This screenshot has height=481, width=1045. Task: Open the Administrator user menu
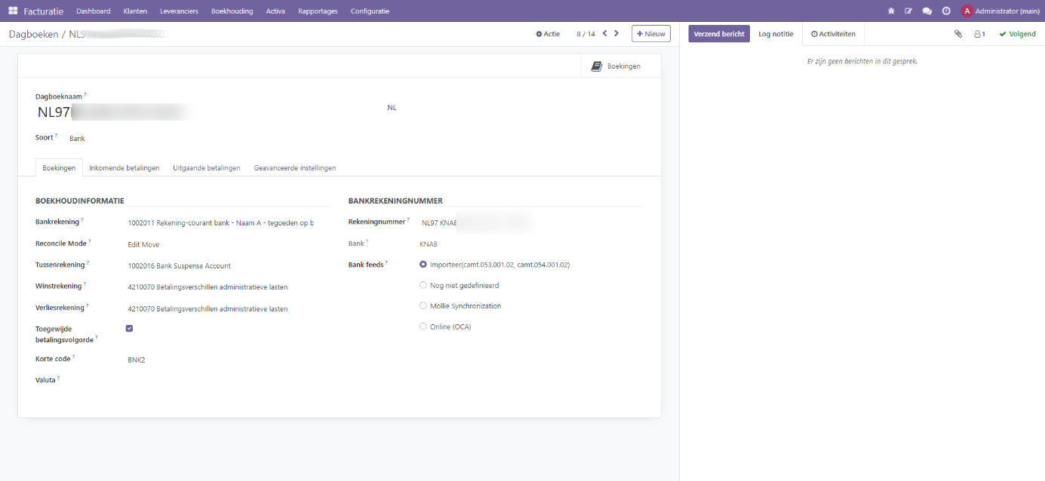coord(1000,11)
